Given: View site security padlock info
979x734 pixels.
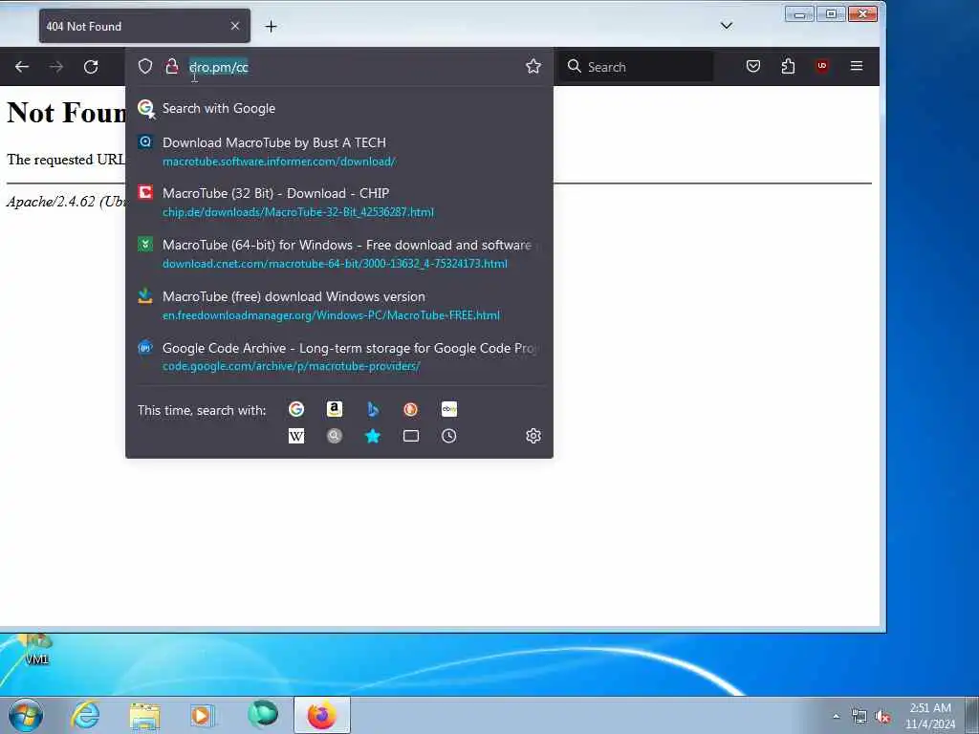Looking at the screenshot, I should pyautogui.click(x=172, y=67).
